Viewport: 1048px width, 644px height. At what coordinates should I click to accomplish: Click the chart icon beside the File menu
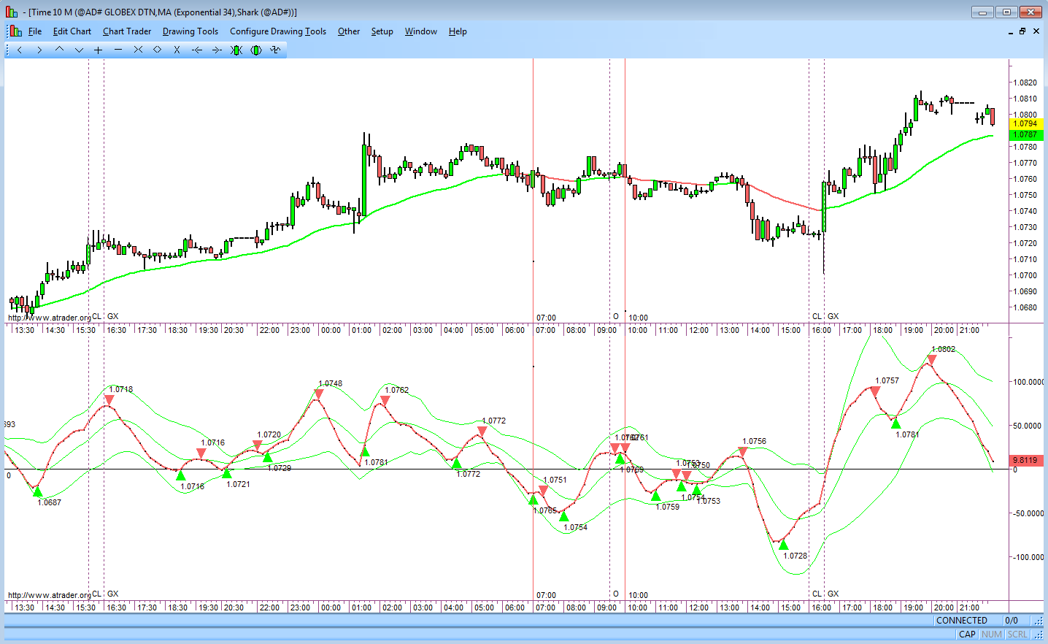[x=16, y=31]
